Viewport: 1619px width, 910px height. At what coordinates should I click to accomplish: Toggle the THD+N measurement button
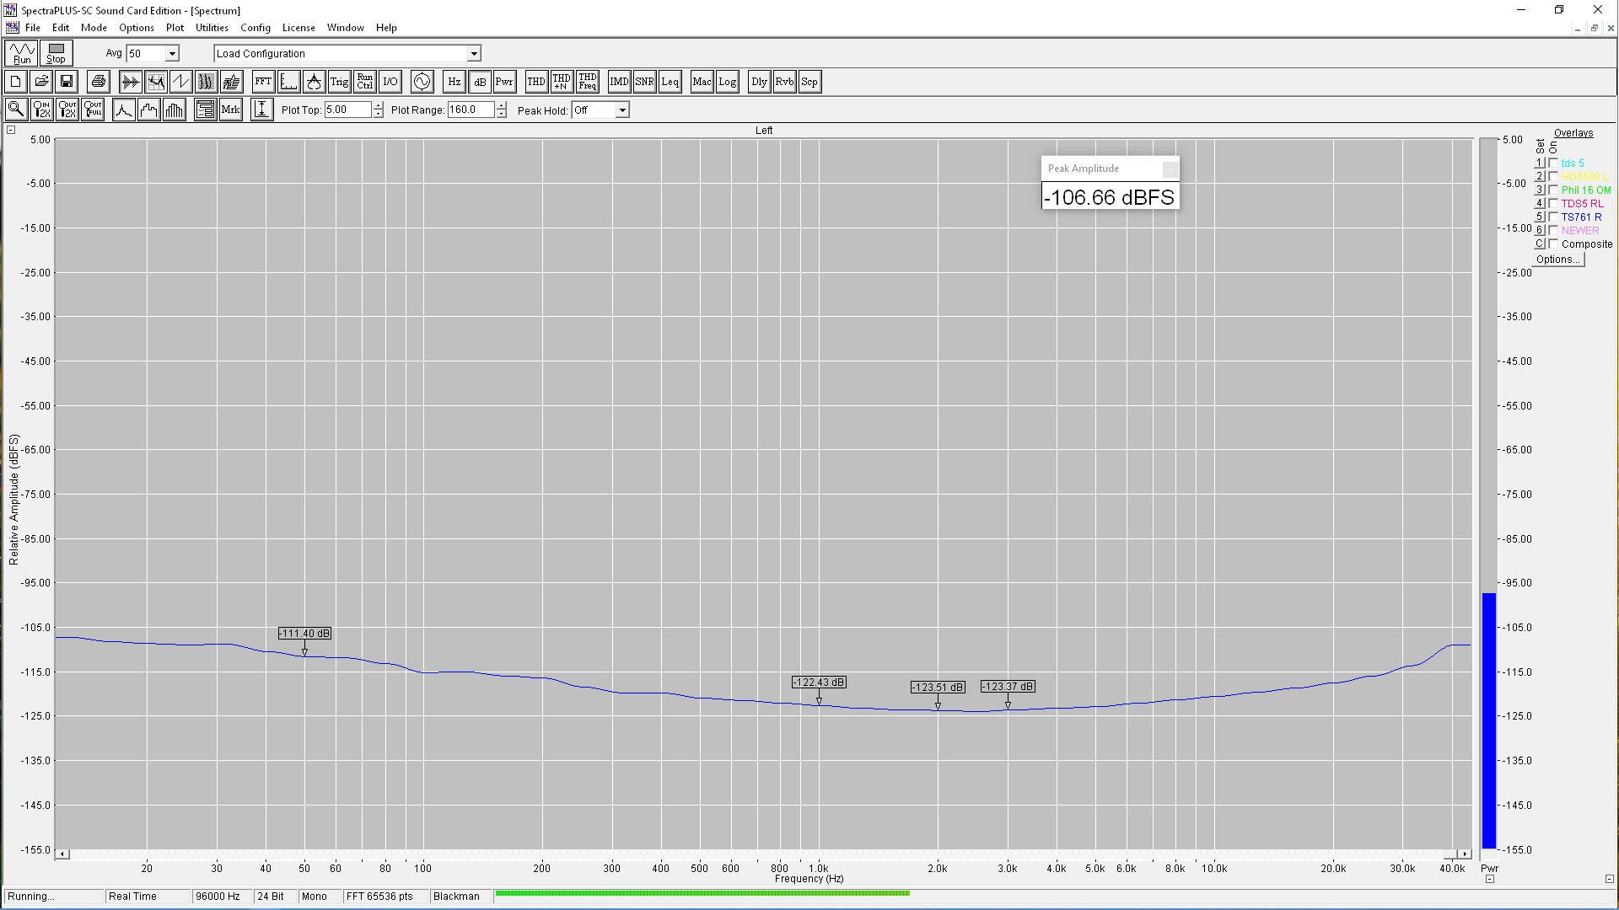pyautogui.click(x=562, y=82)
